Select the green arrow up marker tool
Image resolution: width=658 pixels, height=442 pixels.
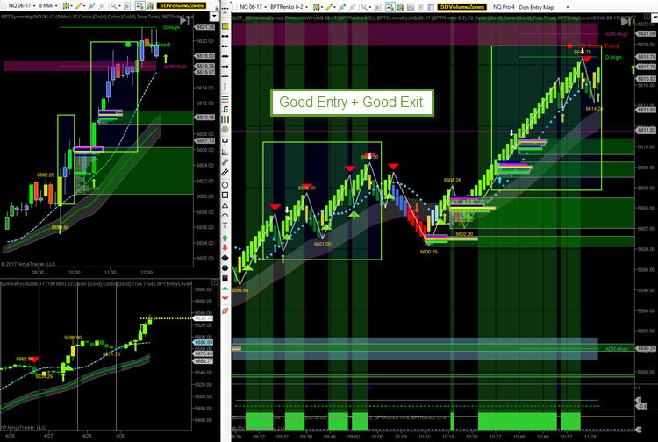[x=225, y=238]
